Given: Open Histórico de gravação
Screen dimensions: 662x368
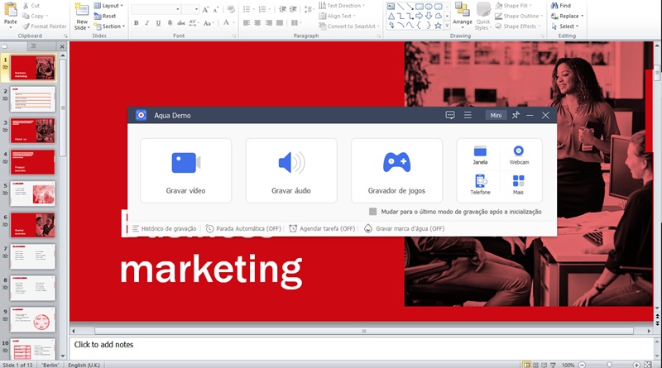Looking at the screenshot, I should pos(164,228).
